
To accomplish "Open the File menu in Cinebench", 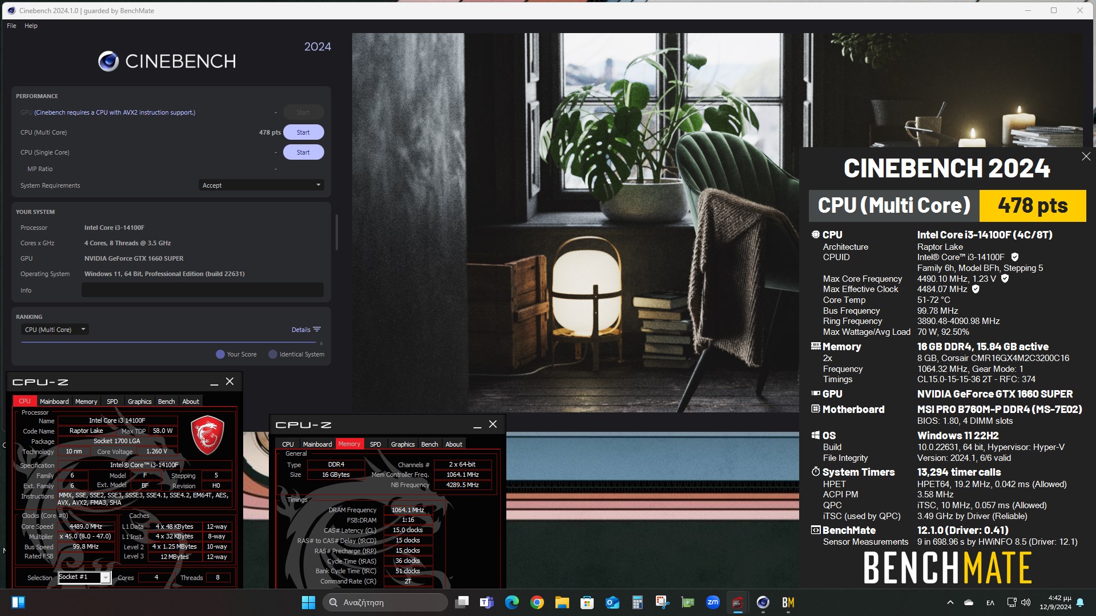I will [x=11, y=26].
